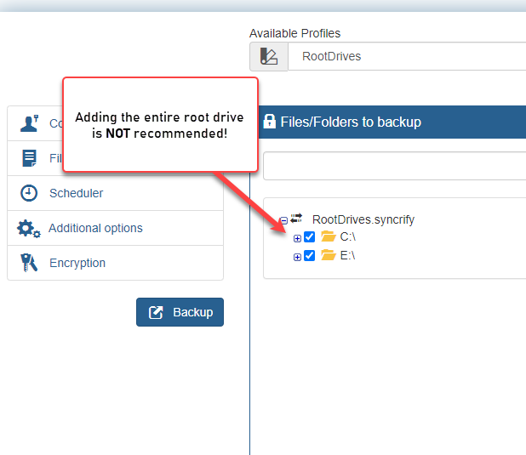The height and width of the screenshot is (455, 526).
Task: Click the Encryption keys icon
Action: 29,263
